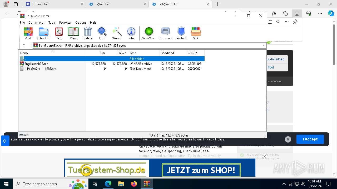
Task: Open Firefox from the taskbar
Action: pyautogui.click(x=134, y=184)
